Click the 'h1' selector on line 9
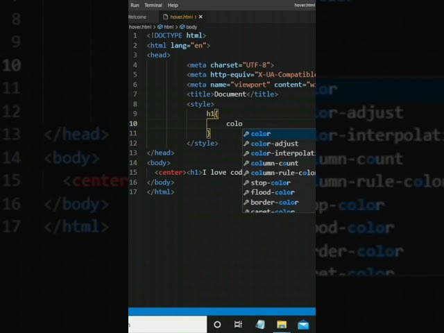This screenshot has width=444, height=333. point(210,114)
